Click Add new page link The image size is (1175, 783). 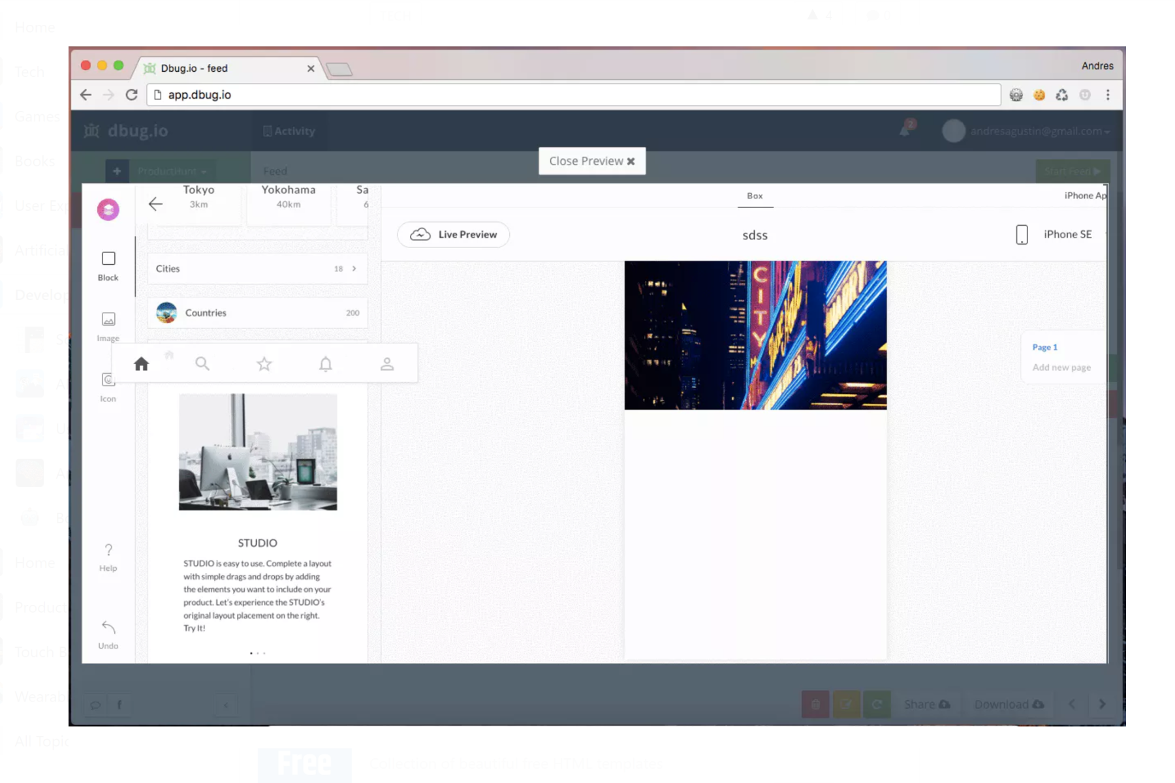coord(1061,367)
